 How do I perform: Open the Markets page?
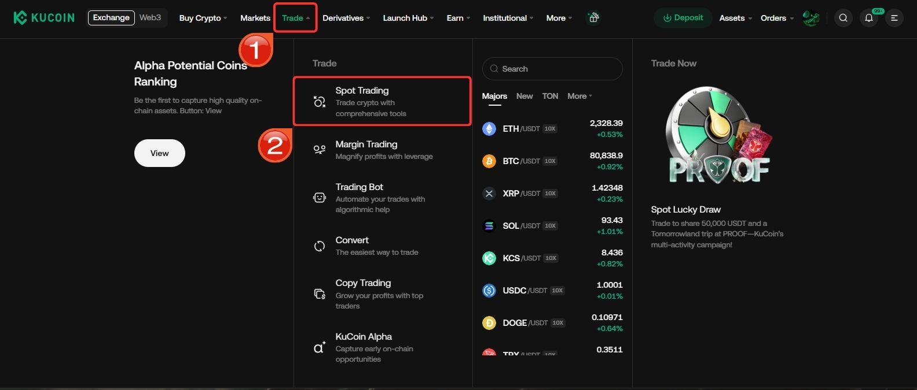click(255, 18)
